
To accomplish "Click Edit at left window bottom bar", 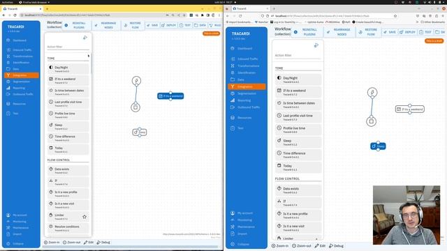I will 89,243.
